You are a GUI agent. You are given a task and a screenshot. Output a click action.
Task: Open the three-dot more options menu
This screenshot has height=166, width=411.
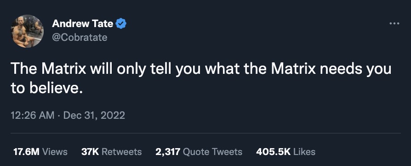pyautogui.click(x=394, y=23)
